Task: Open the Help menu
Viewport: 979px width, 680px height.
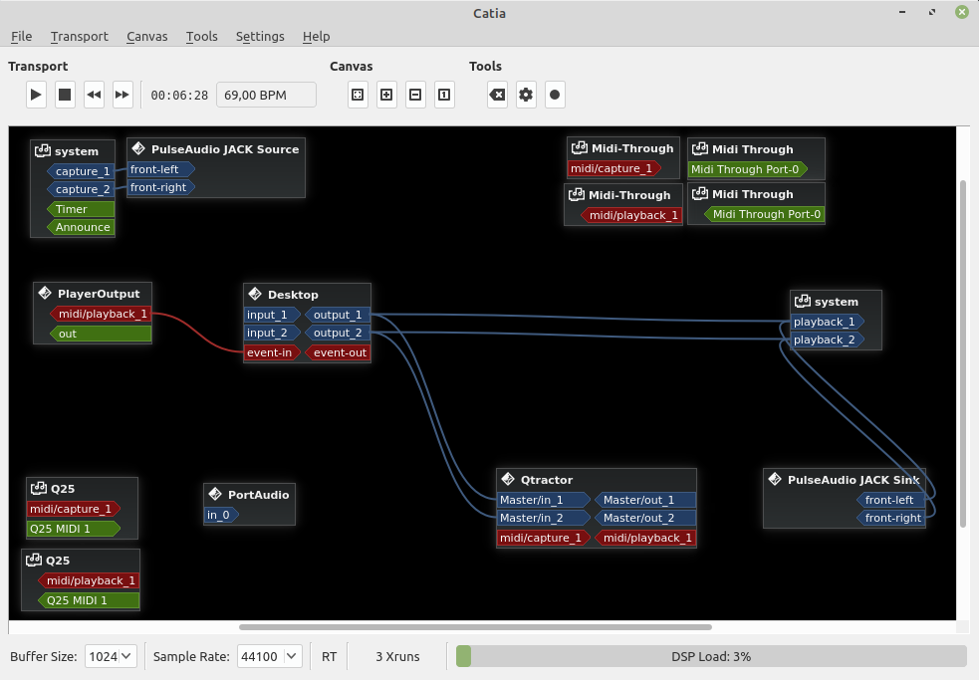Action: [x=316, y=36]
